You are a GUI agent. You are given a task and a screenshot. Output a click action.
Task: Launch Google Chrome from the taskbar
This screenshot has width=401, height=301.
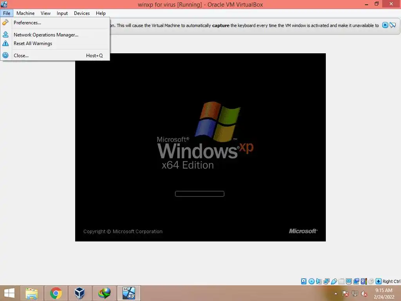56,293
